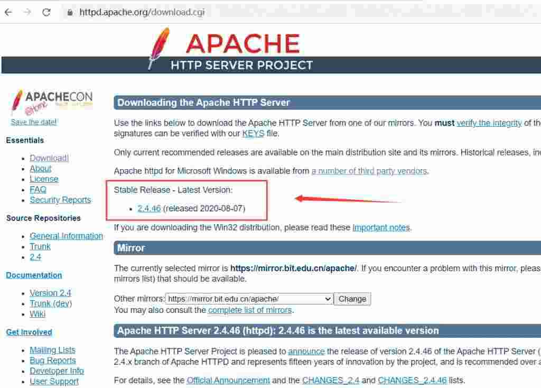The height and width of the screenshot is (388, 541).
Task: Follow the verify the integrity link
Action: (489, 123)
